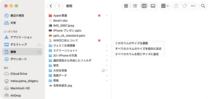Screen dimensions: 209x99
Task: Switch to icon grid view
Action: point(126,6)
